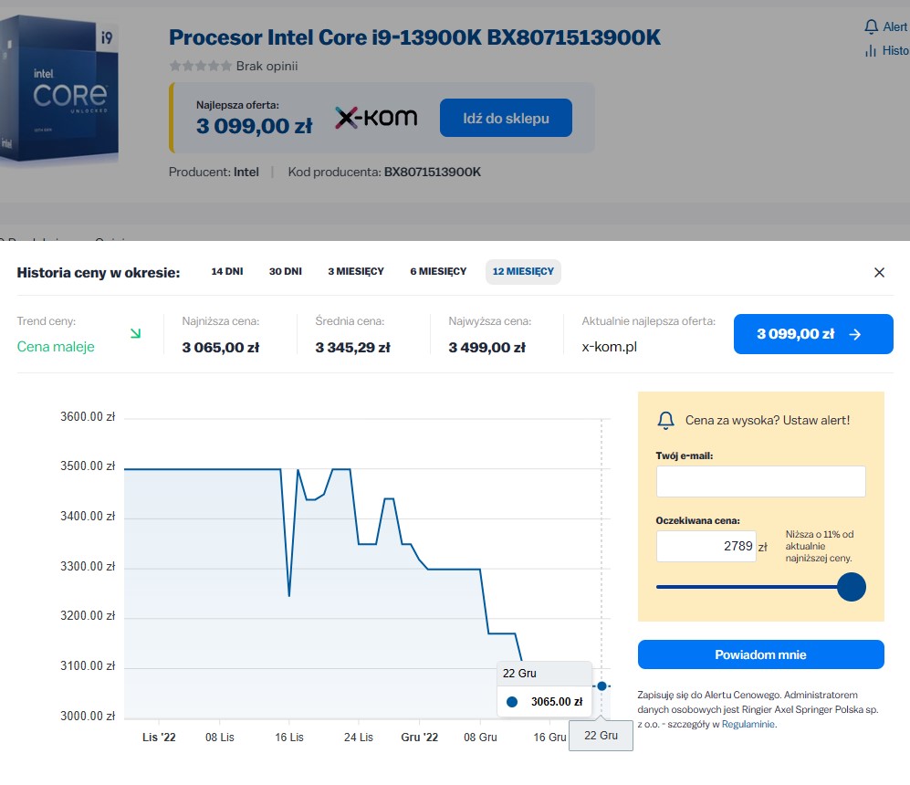This screenshot has height=785, width=910.
Task: Click the average price value 3 345,29 zł
Action: (x=353, y=348)
